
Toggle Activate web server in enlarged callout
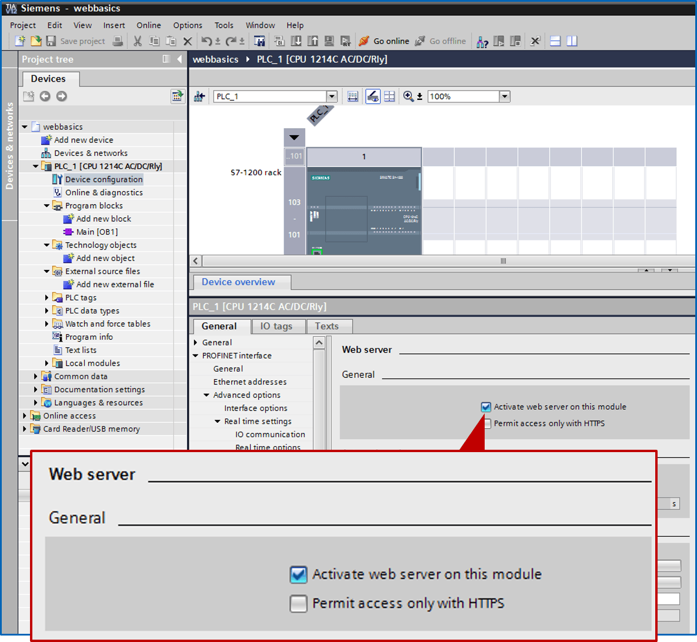[299, 574]
